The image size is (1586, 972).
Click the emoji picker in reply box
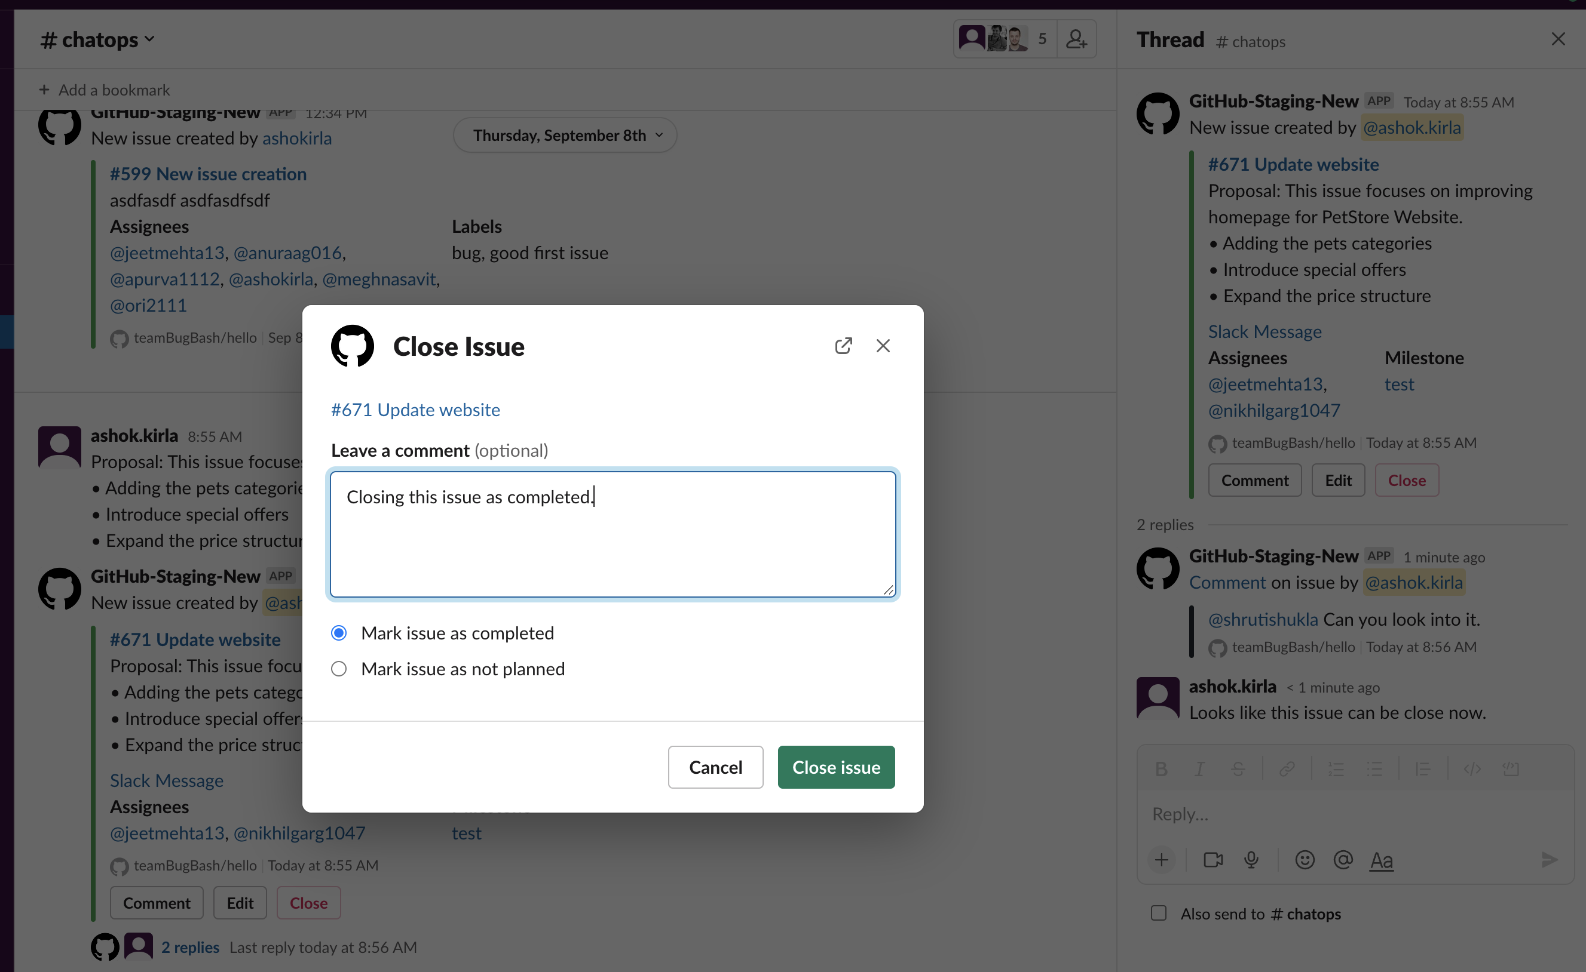point(1304,860)
